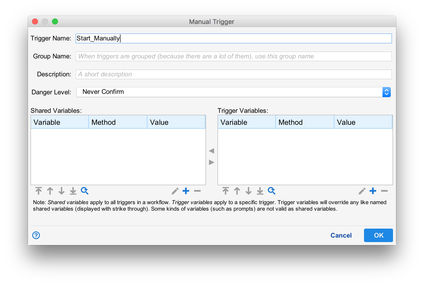Click the Group Name text field

pos(233,56)
